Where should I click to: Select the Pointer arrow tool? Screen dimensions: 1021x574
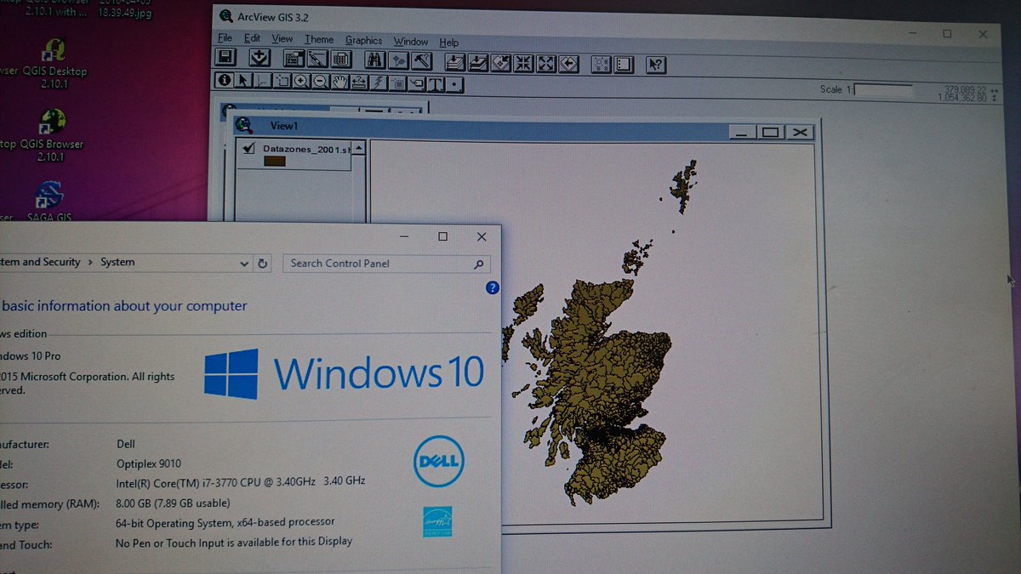point(243,81)
